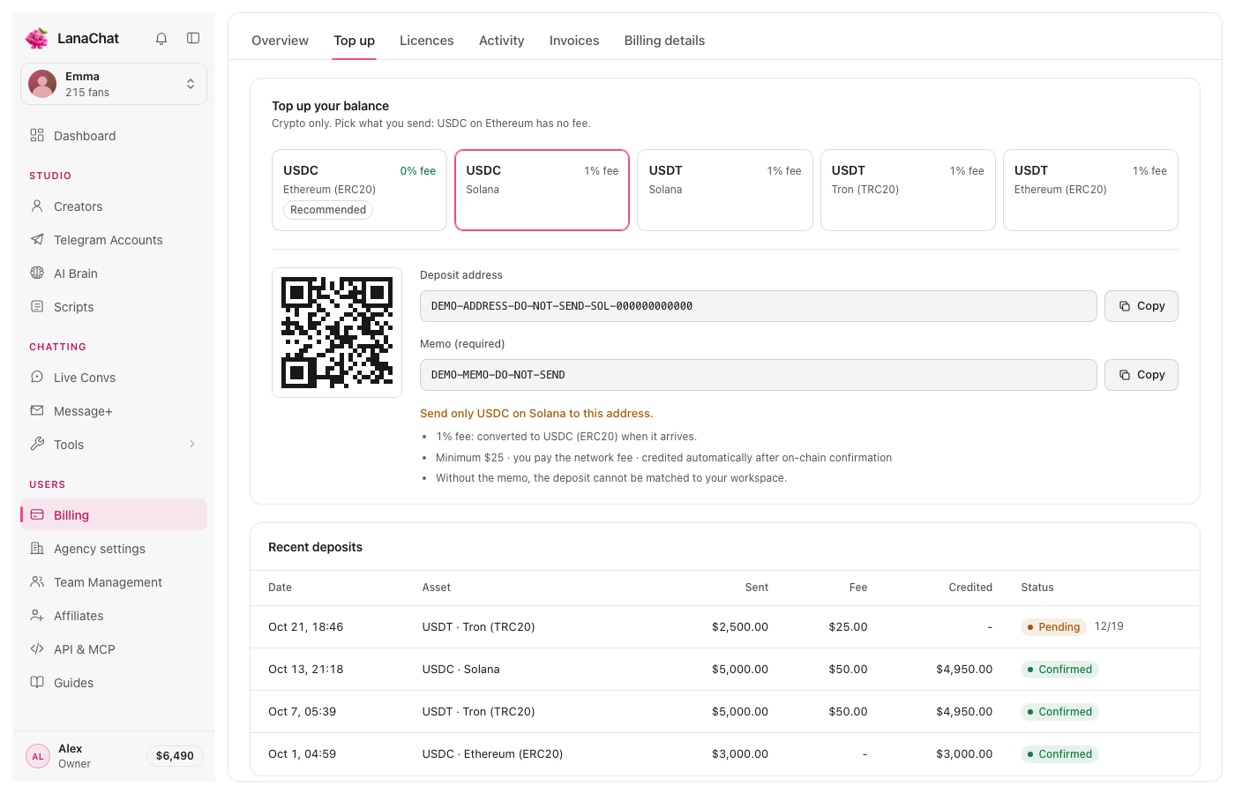
Task: Open the Guides book icon
Action: 37,682
